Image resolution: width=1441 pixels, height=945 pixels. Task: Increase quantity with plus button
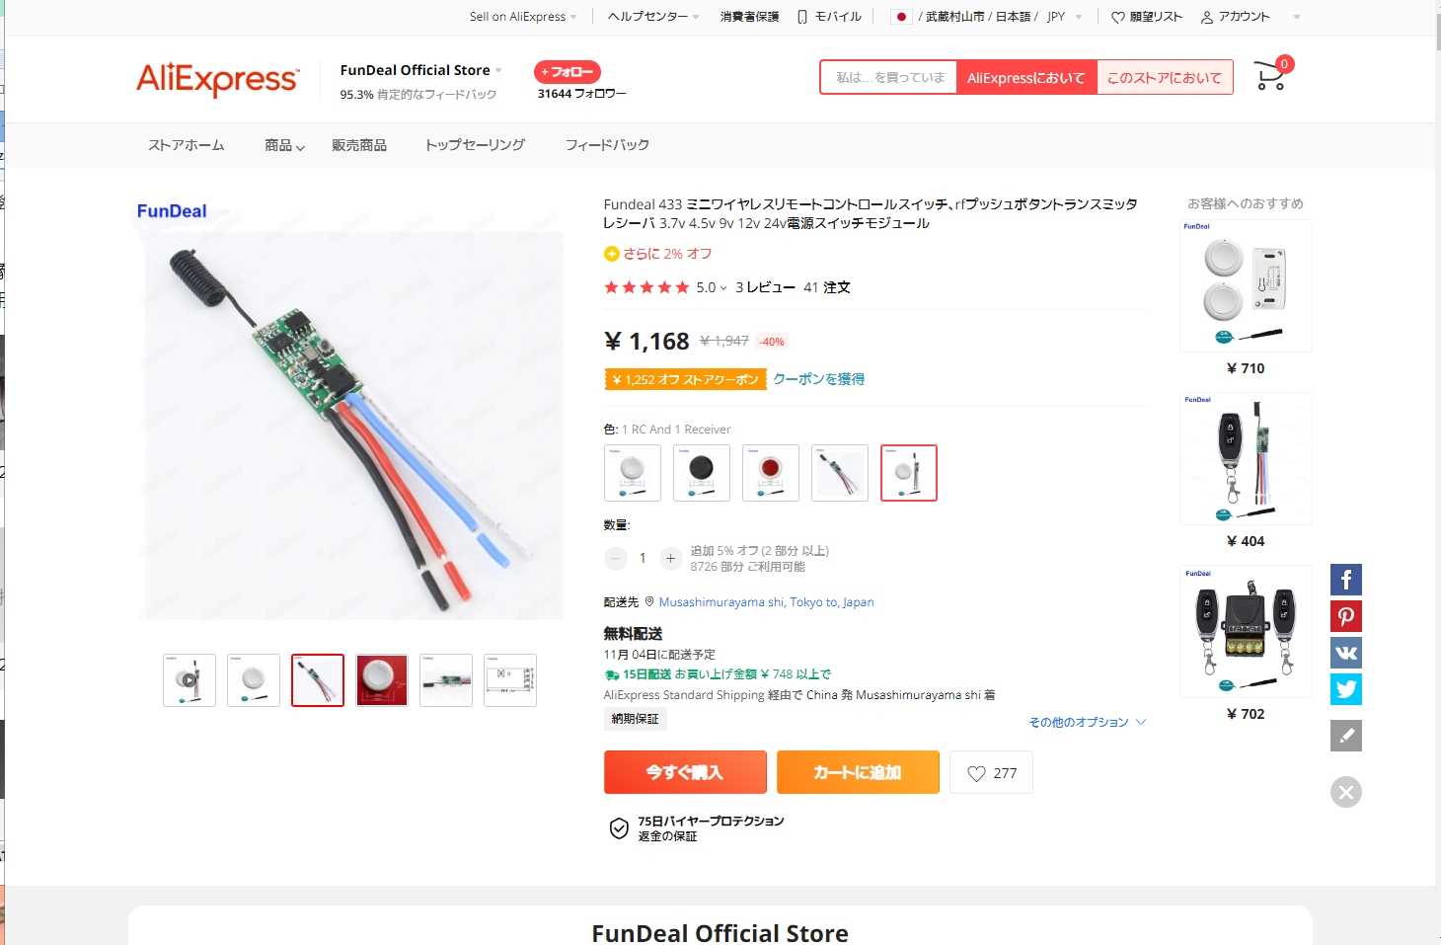coord(670,559)
